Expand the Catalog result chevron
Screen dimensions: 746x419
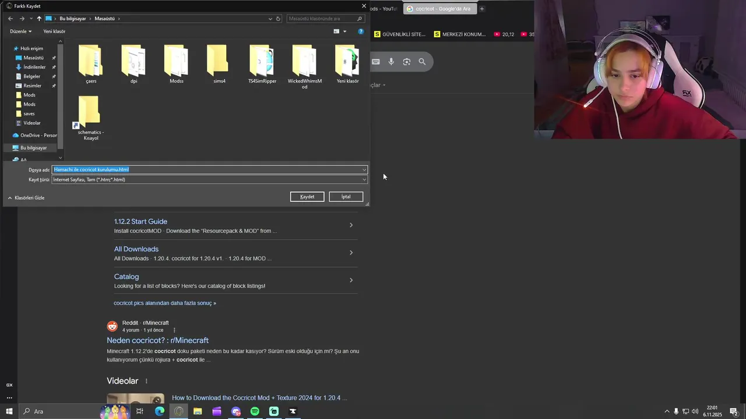351,280
